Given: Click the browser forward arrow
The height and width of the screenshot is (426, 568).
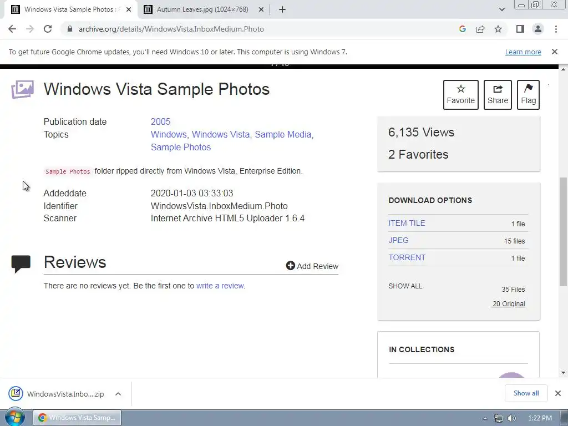Looking at the screenshot, I should [x=30, y=29].
